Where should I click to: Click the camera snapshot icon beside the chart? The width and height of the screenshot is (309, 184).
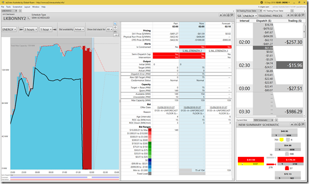click(115, 31)
